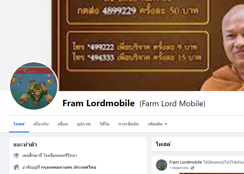This screenshot has height=174, width=244.
Task: Click the globe public-privacy icon
Action: 192,168
